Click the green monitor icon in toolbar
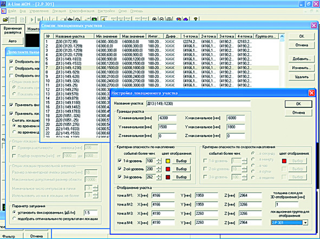Image resolution: width=320 pixels, height=239 pixels. [x=94, y=19]
